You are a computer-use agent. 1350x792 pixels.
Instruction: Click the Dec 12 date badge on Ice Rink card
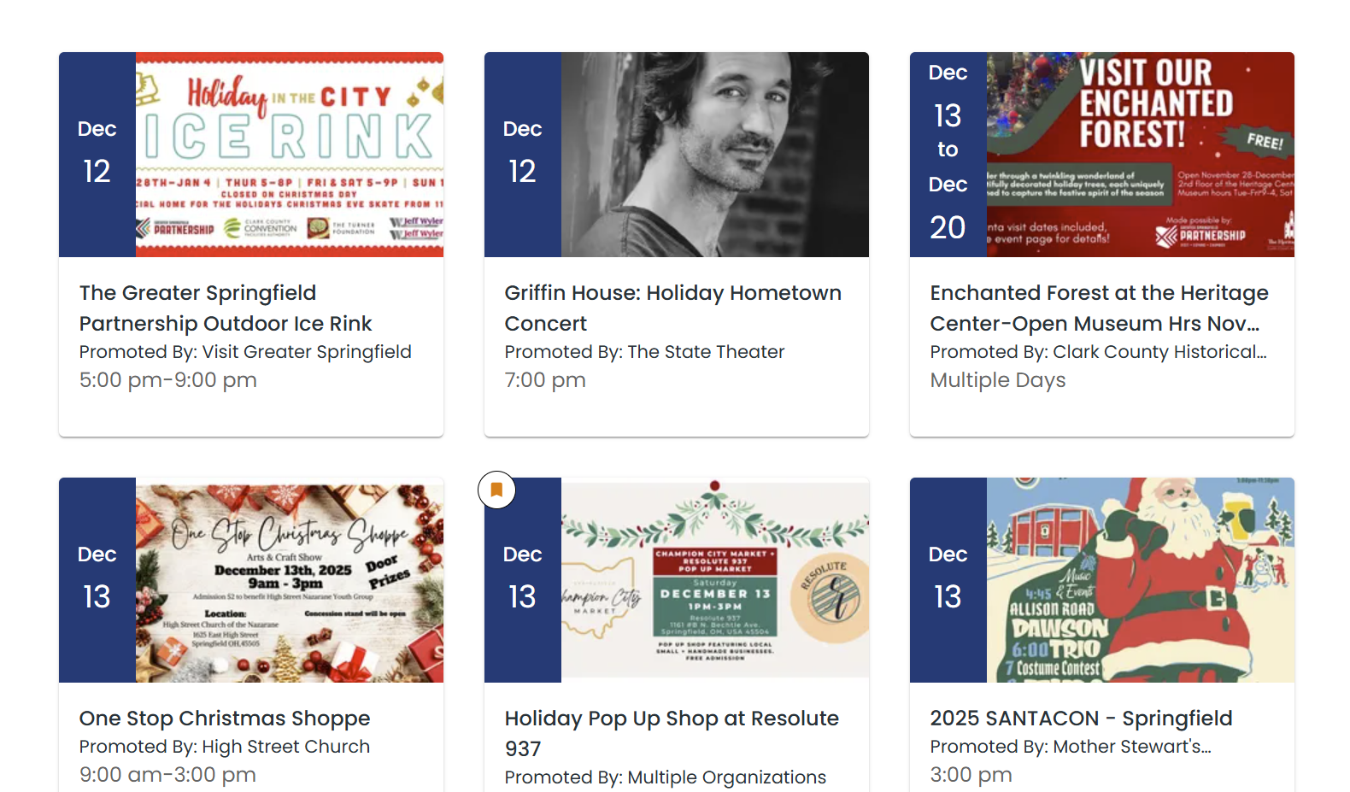[97, 155]
